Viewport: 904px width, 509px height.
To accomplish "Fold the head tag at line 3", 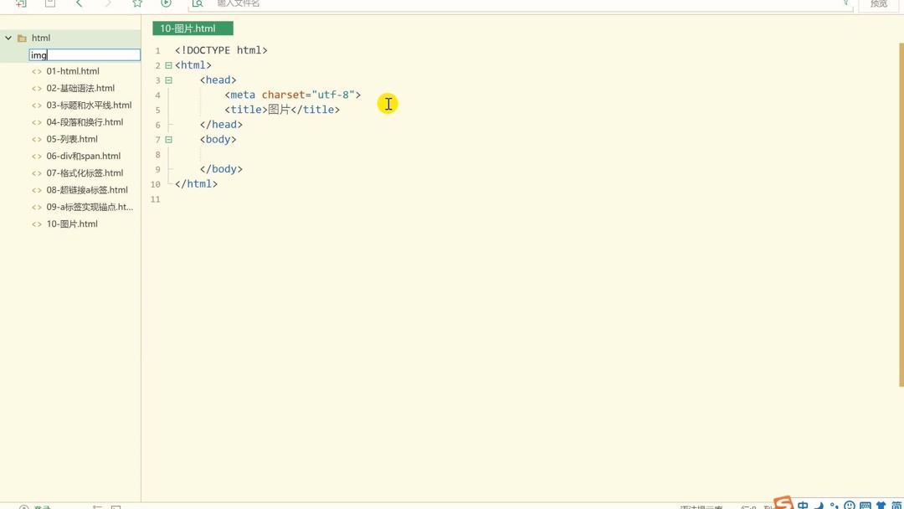I will (x=168, y=80).
